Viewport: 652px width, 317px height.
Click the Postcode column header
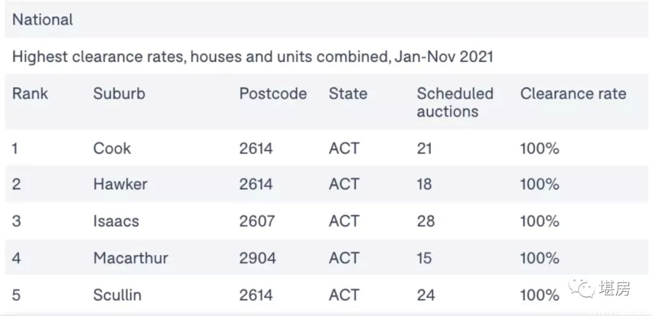pos(273,94)
